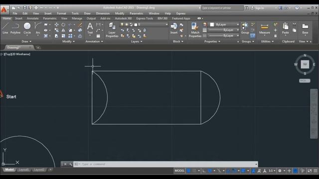319x179 pixels.
Task: Select the Text annotation tool
Action: (x=90, y=28)
